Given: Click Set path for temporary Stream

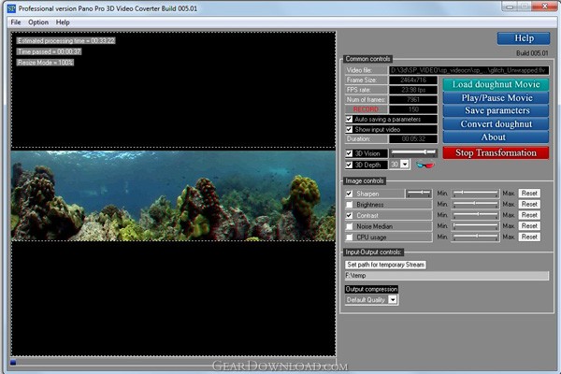Looking at the screenshot, I should pyautogui.click(x=385, y=265).
